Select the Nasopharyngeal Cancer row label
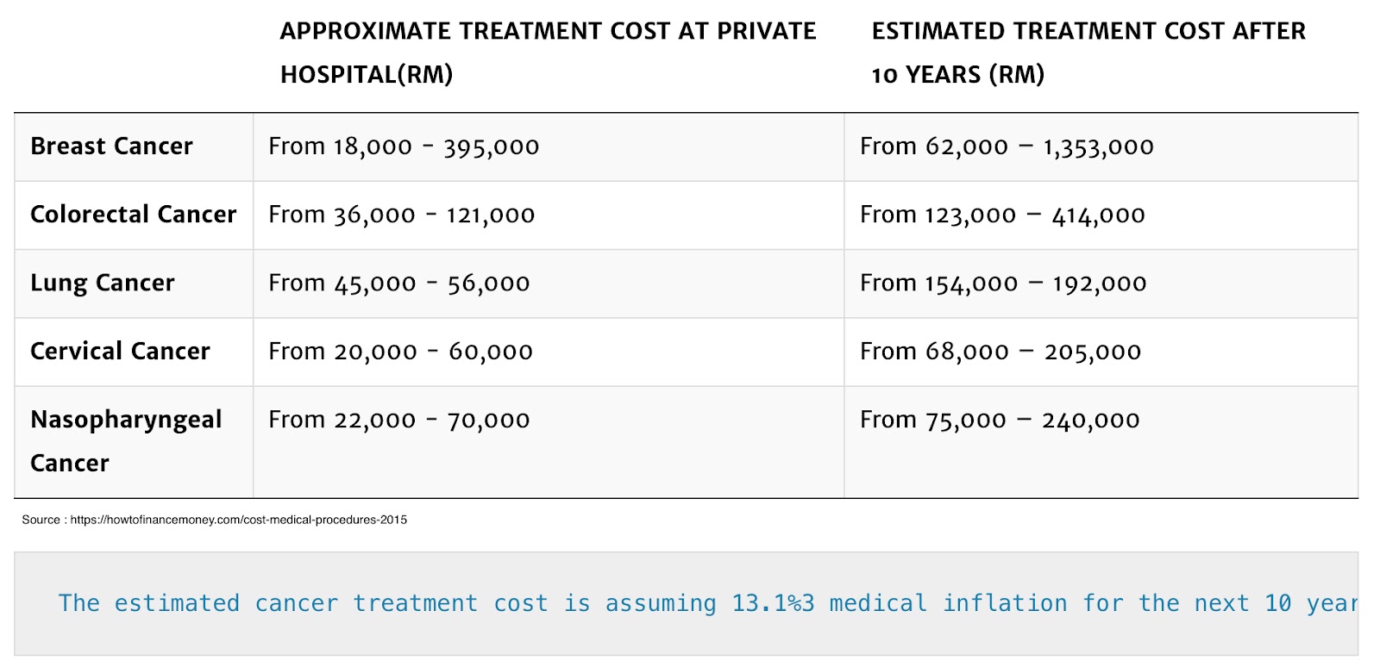 pyautogui.click(x=126, y=440)
